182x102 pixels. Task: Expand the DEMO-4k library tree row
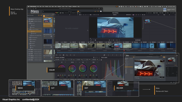coord(28,19)
